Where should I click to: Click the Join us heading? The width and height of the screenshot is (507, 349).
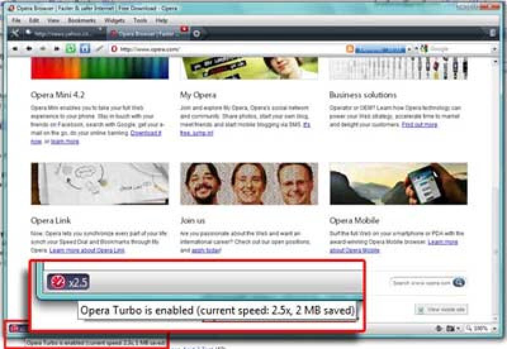[192, 220]
